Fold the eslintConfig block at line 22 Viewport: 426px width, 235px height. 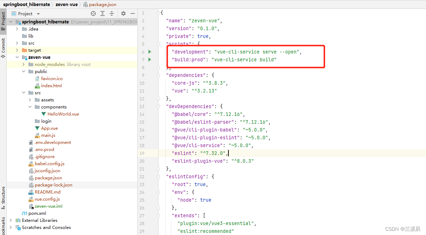[x=158, y=177]
